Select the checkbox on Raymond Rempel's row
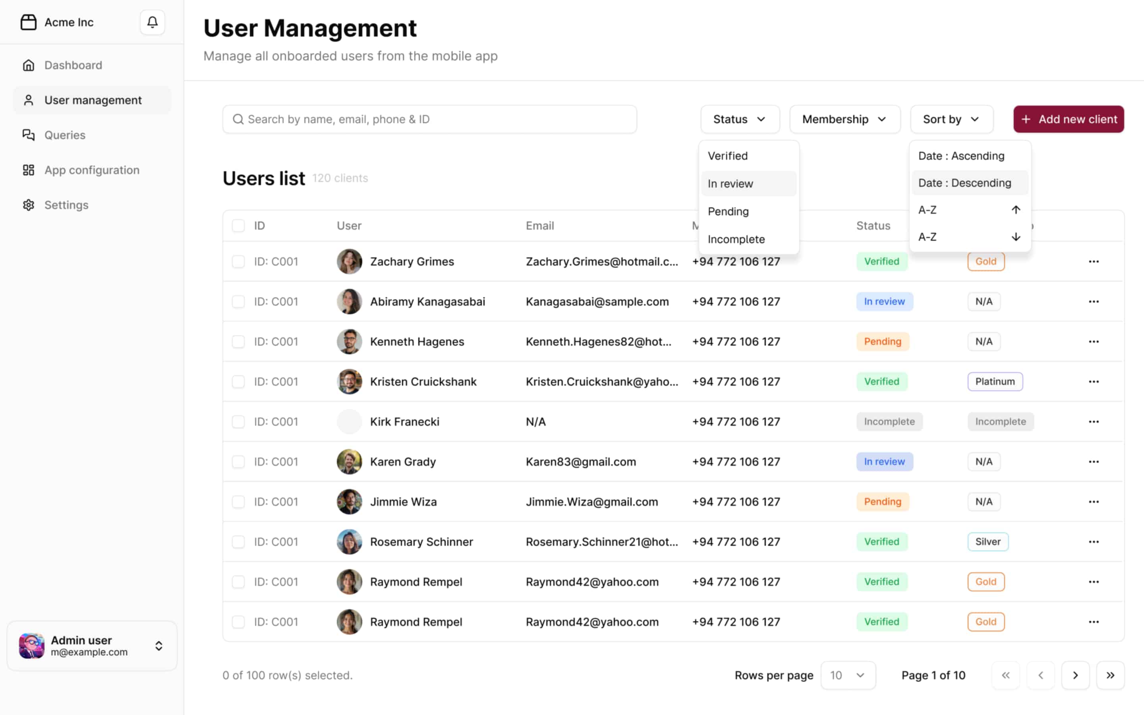The width and height of the screenshot is (1144, 715). point(238,582)
